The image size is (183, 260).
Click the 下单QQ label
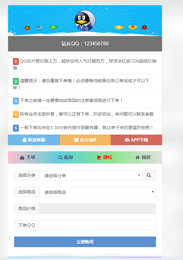(27, 225)
